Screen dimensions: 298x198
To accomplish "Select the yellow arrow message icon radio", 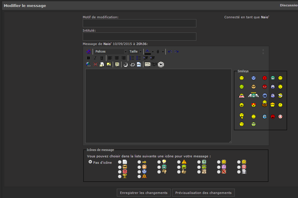I will (x=139, y=162).
